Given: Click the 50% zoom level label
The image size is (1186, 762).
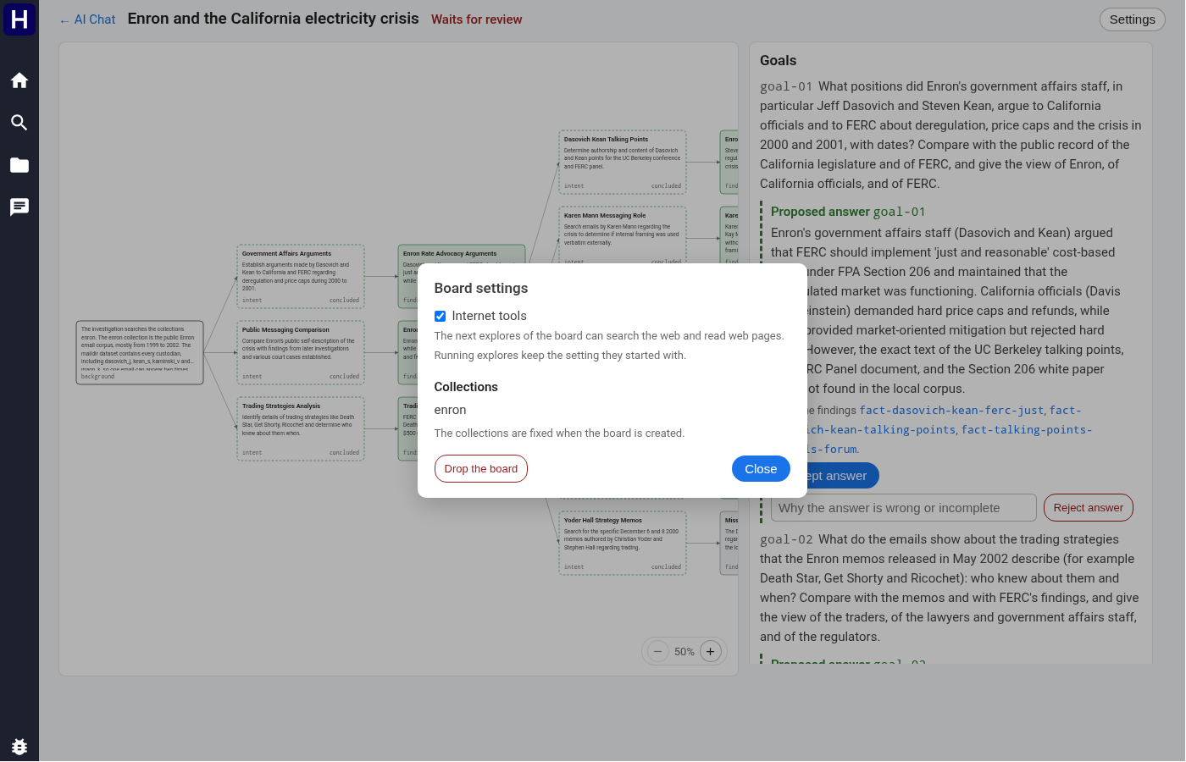Looking at the screenshot, I should 684,652.
